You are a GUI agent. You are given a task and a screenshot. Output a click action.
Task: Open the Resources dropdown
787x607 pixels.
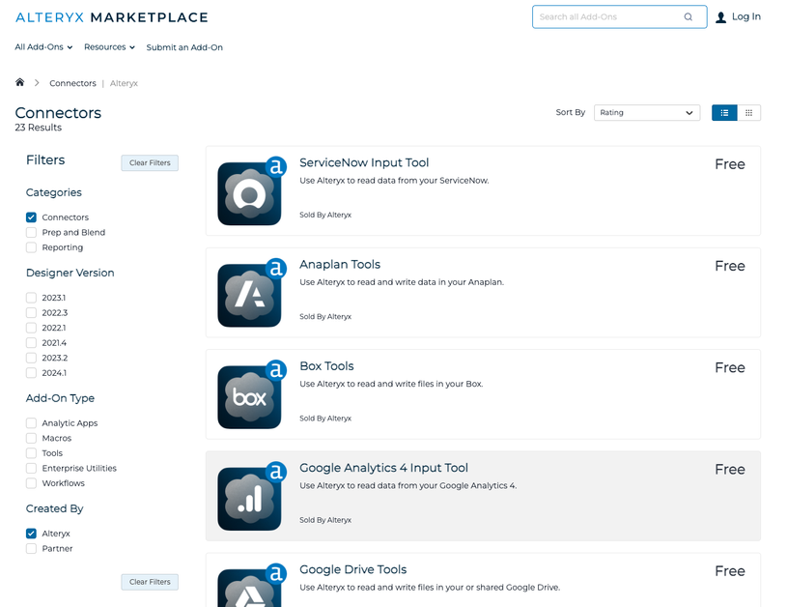pos(108,46)
